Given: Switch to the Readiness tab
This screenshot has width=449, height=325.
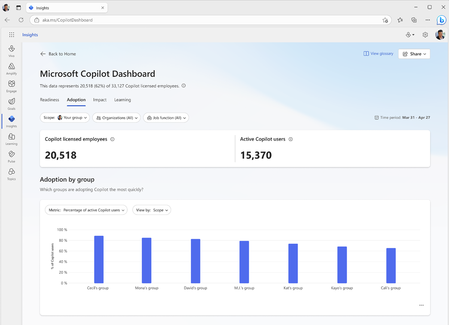Looking at the screenshot, I should pos(49,100).
